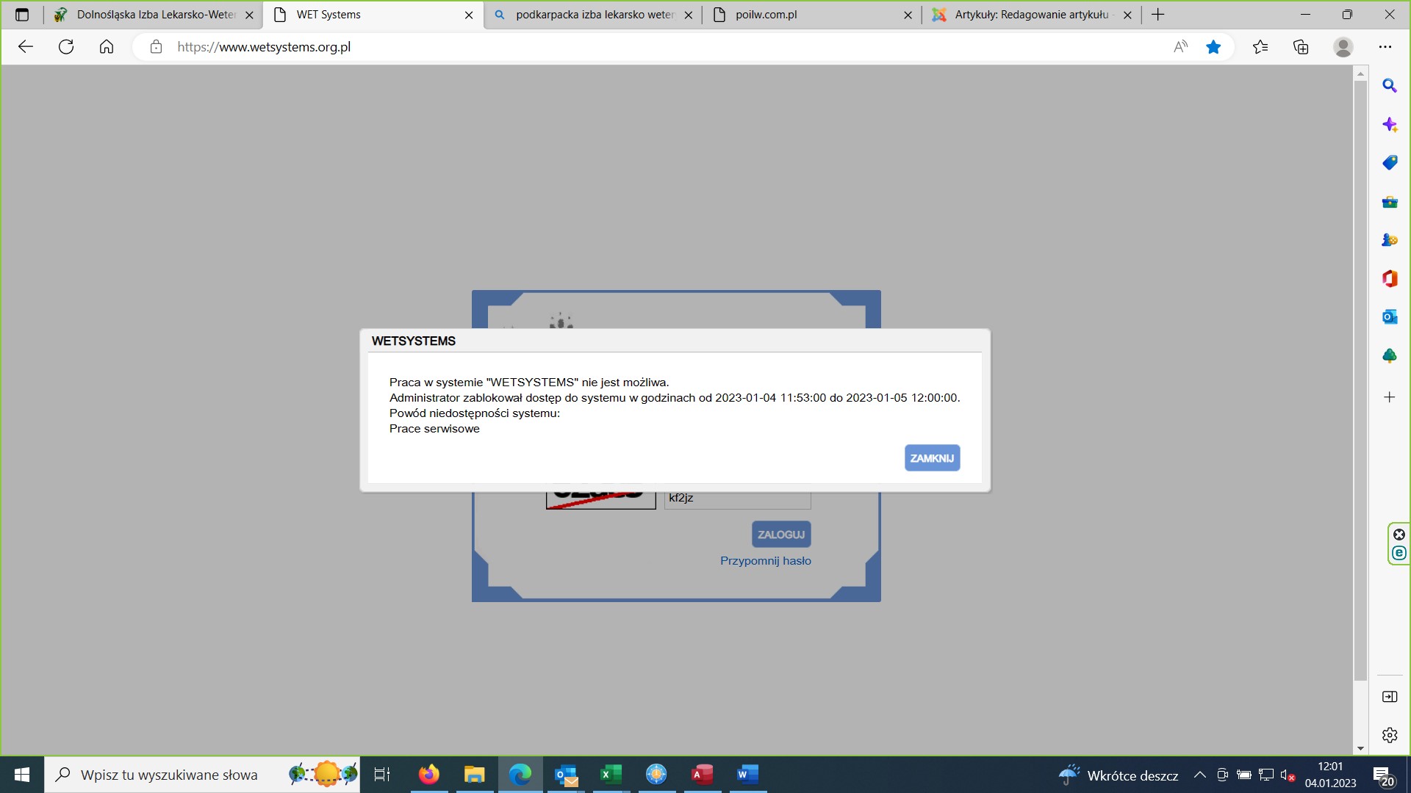The height and width of the screenshot is (793, 1411).
Task: Toggle the muted volume tray icon
Action: tap(1288, 775)
